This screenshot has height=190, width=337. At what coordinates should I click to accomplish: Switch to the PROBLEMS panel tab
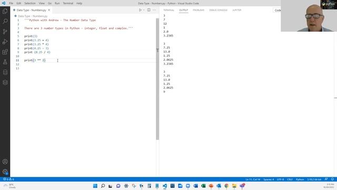click(199, 10)
